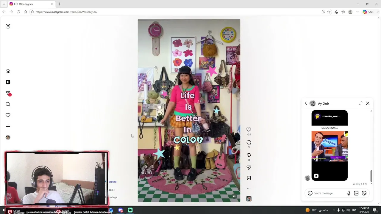
Task: Open browser Settings and more menu
Action: pos(357,12)
